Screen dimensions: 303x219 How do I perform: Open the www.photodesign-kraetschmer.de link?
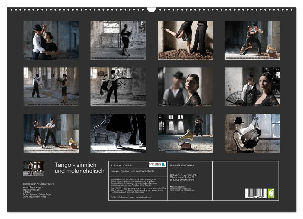point(34,189)
